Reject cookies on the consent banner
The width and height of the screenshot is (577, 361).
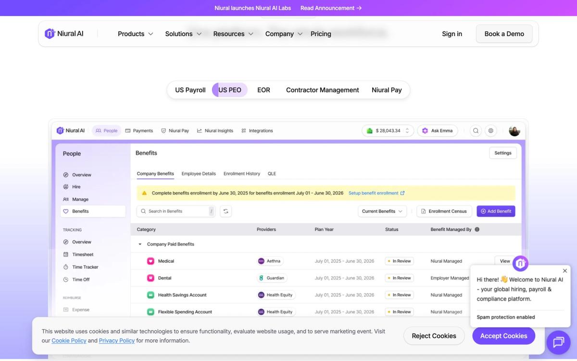(434, 336)
